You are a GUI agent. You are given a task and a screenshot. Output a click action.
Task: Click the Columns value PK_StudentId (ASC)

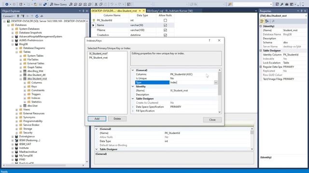point(182,74)
